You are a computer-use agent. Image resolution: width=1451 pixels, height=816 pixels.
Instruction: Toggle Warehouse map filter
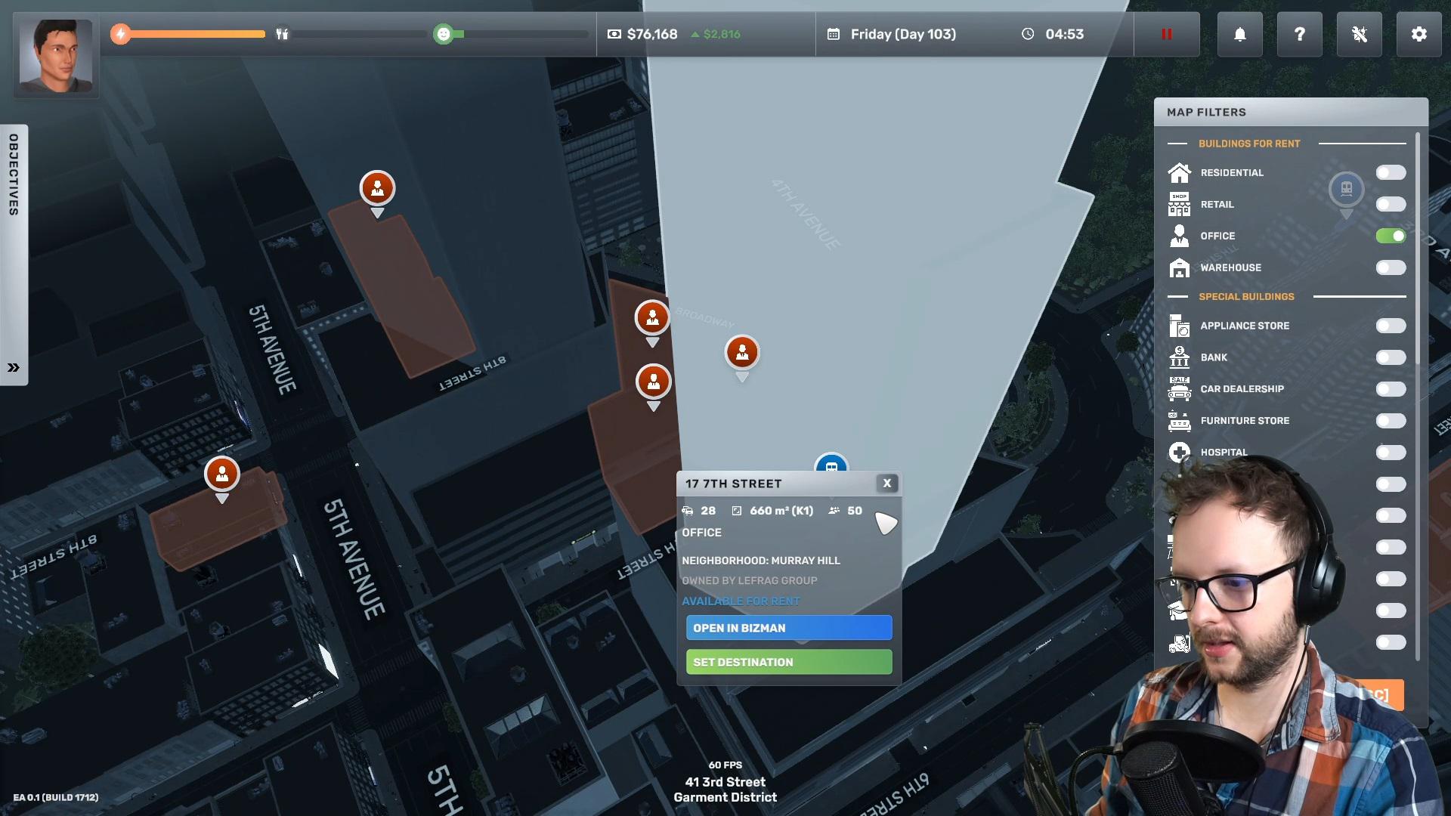[x=1391, y=268]
